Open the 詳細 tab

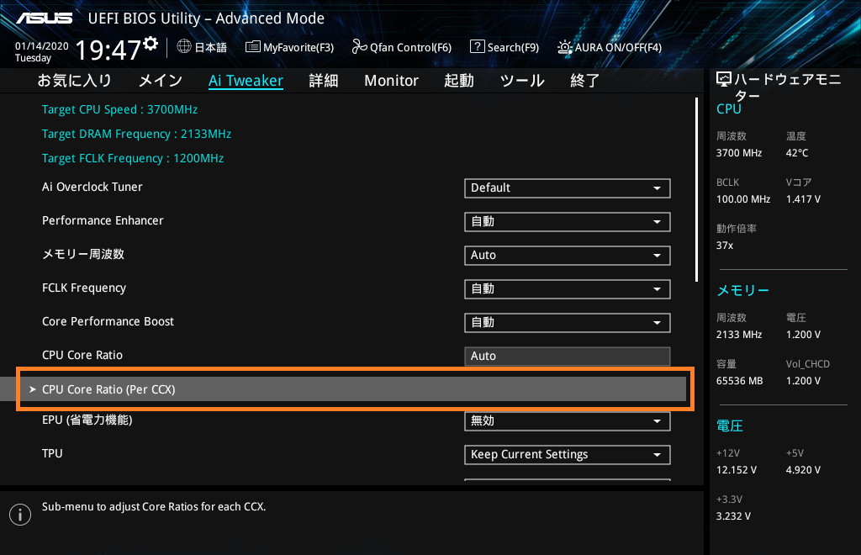324,81
